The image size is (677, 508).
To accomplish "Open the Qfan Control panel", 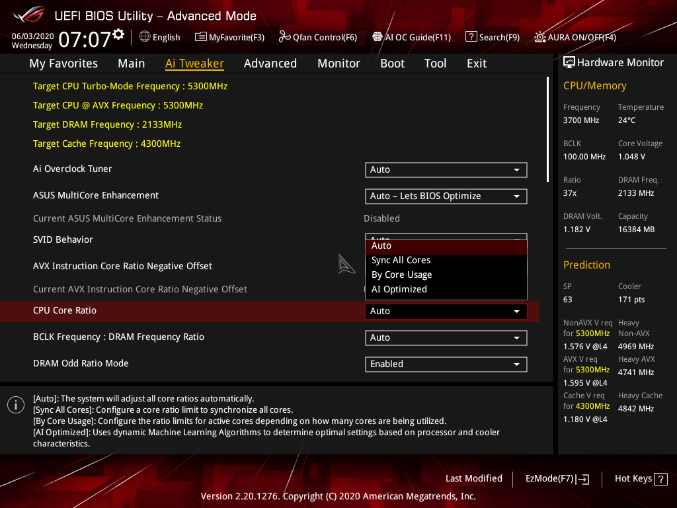I will [x=317, y=37].
